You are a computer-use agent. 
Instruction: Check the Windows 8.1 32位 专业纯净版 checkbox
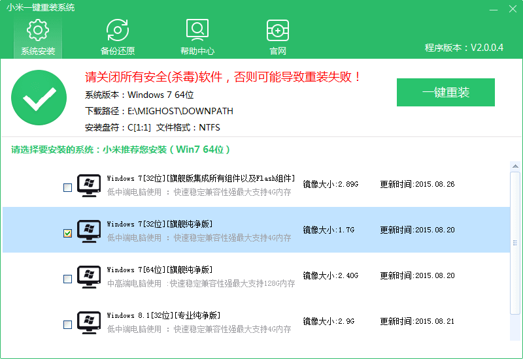point(67,324)
